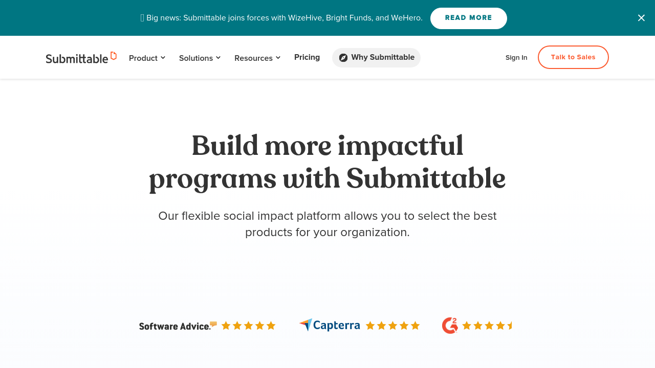Viewport: 655px width, 368px height.
Task: Click the Capterra five-star rating
Action: point(392,326)
